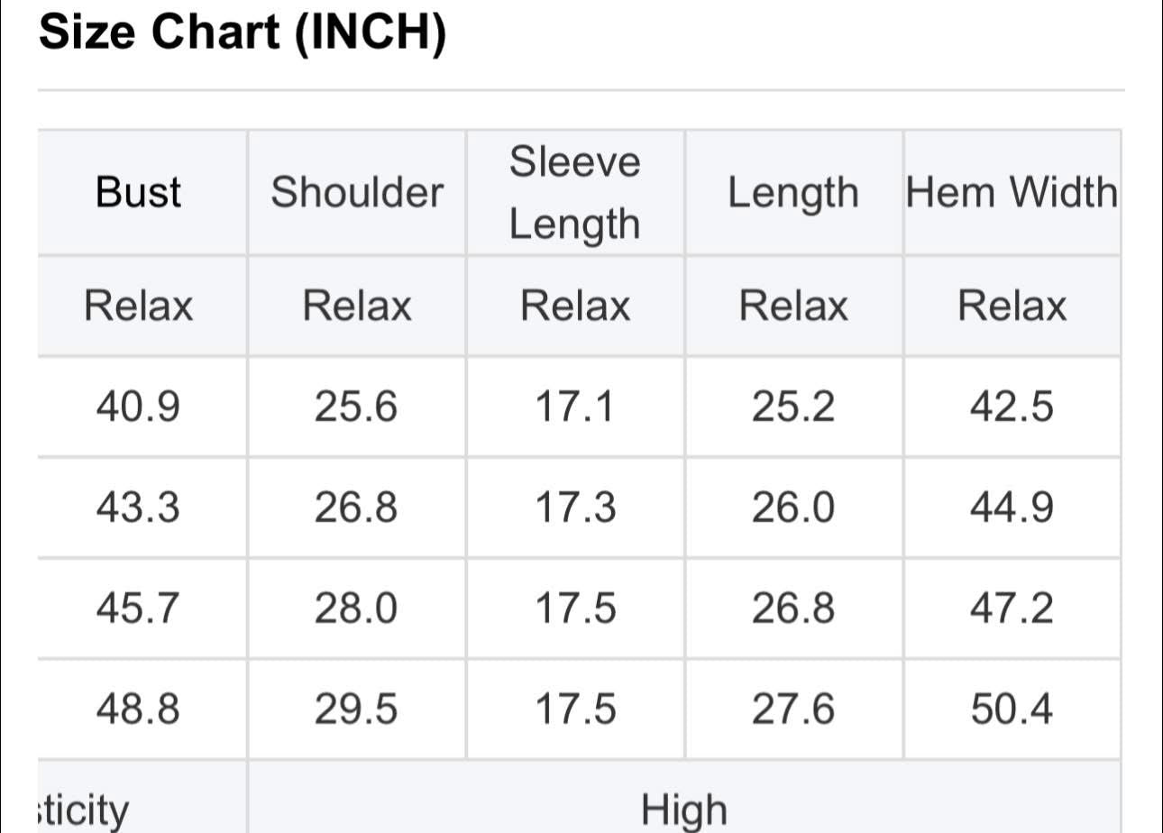This screenshot has height=833, width=1163.
Task: Click the Length column header
Action: [793, 192]
